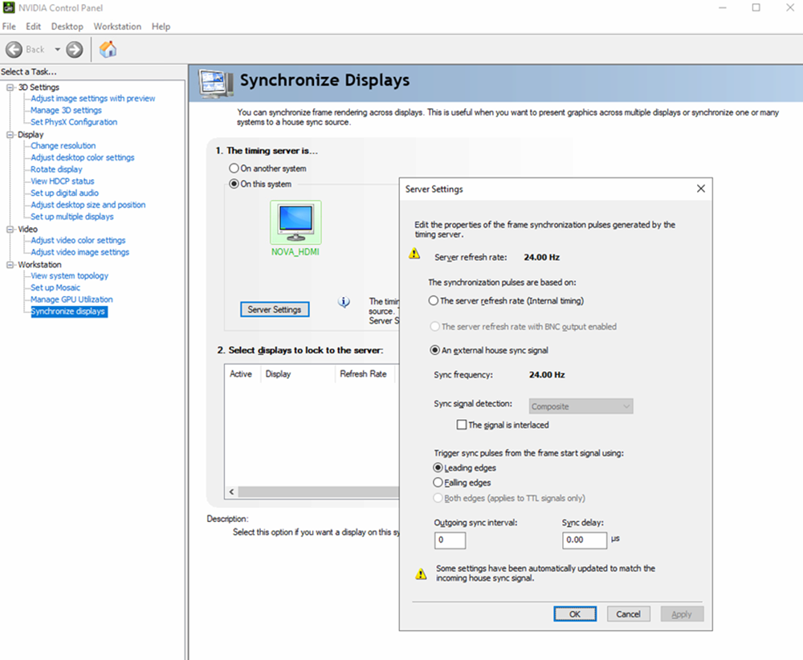Open the Desktop menu

point(67,26)
